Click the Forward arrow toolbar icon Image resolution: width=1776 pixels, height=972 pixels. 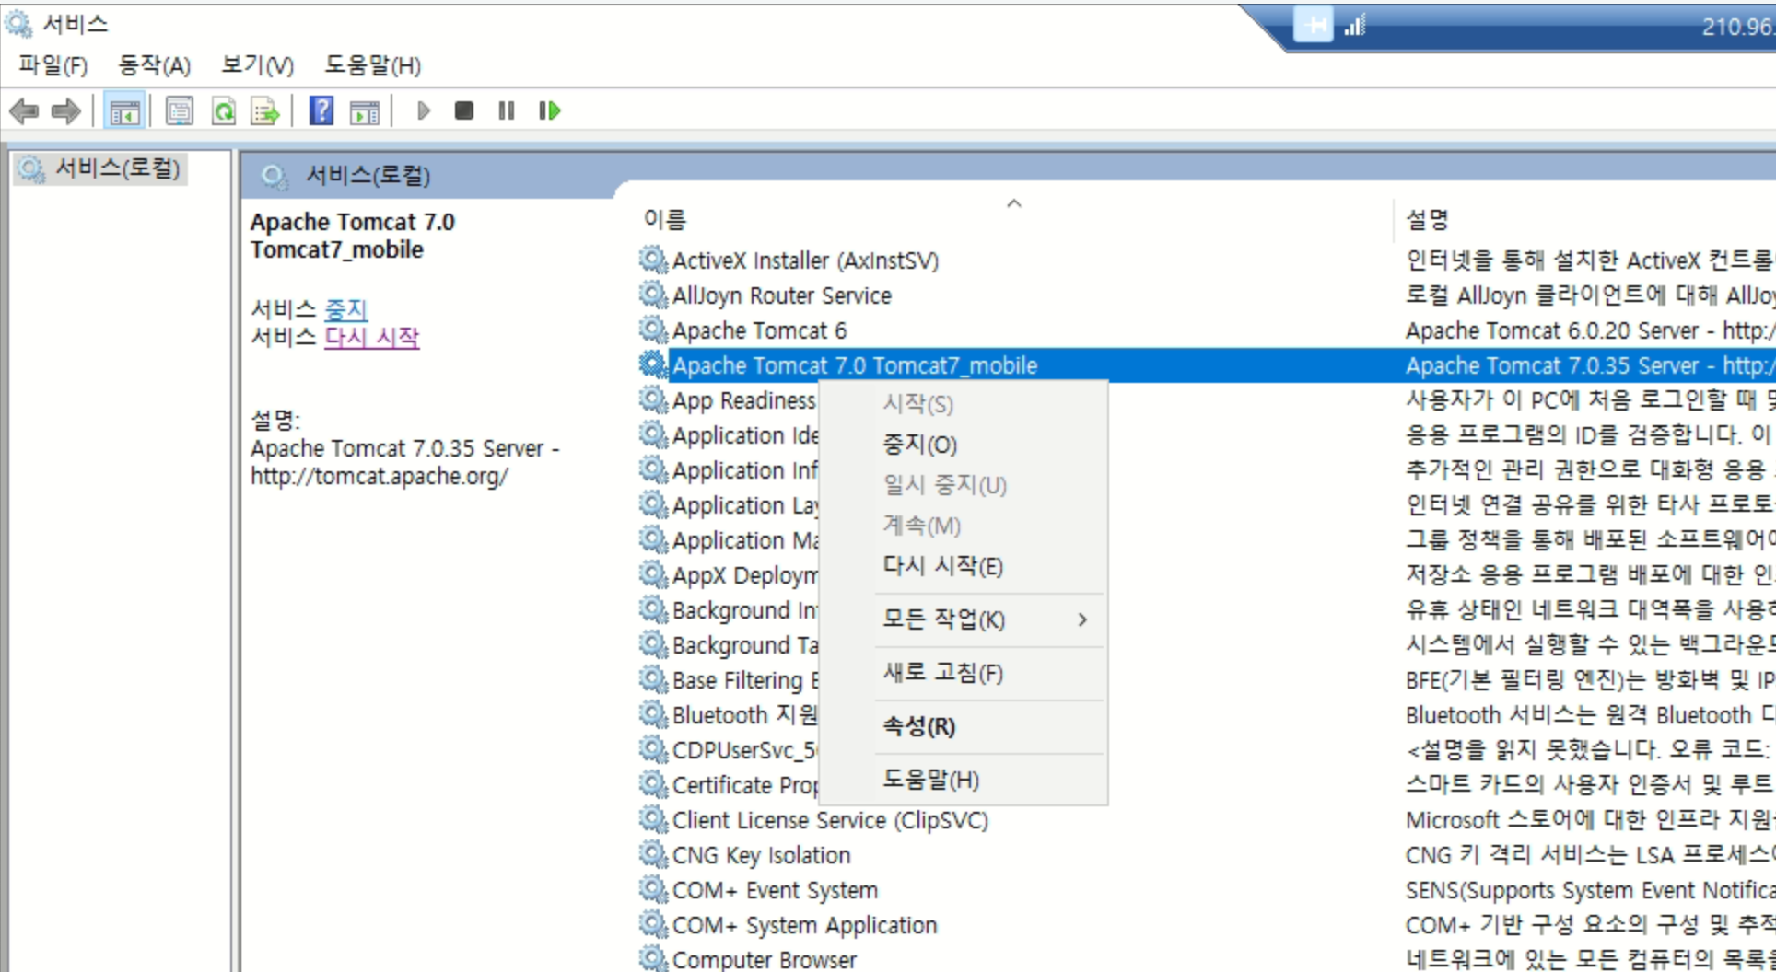[65, 111]
